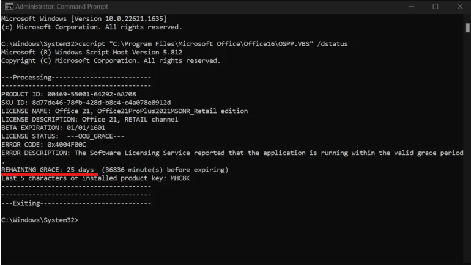471x265 pixels.
Task: Close the Administrator Command Prompt window
Action: [460, 6]
